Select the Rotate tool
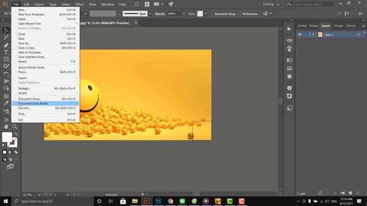 (6, 74)
